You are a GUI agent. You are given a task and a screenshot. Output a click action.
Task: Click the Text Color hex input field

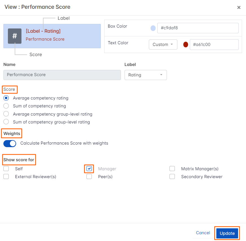point(214,45)
